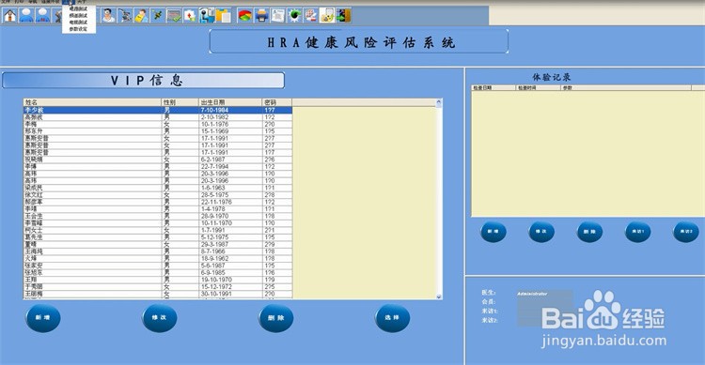This screenshot has width=705, height=365.
Task: Click VIP list scrollbar down arrow
Action: click(x=439, y=297)
